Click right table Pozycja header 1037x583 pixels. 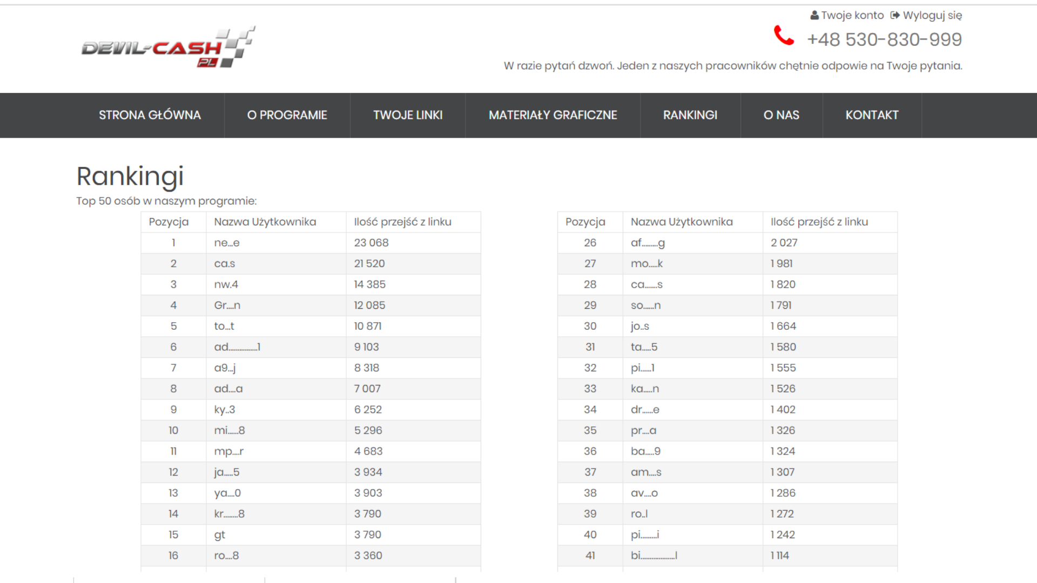coord(585,222)
